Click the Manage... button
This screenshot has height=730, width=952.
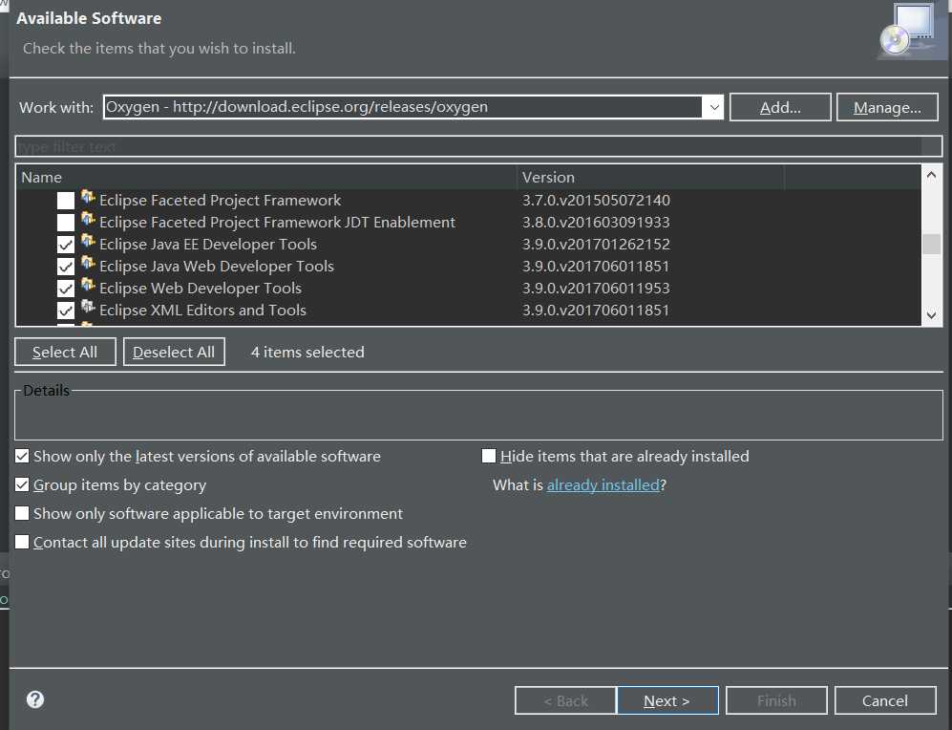click(x=887, y=108)
